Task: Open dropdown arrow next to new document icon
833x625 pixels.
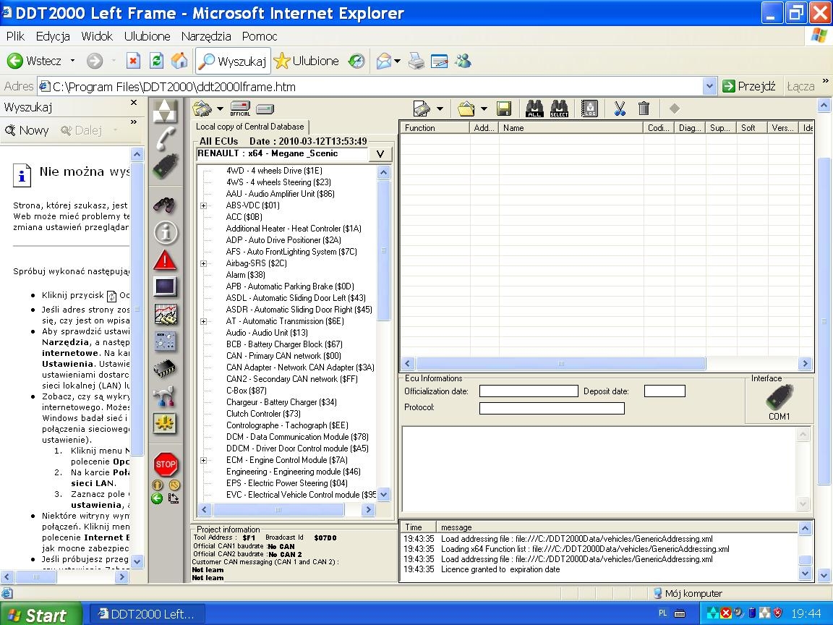Action: pos(440,109)
